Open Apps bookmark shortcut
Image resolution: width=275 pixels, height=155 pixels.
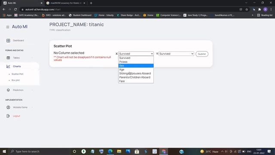(7, 15)
